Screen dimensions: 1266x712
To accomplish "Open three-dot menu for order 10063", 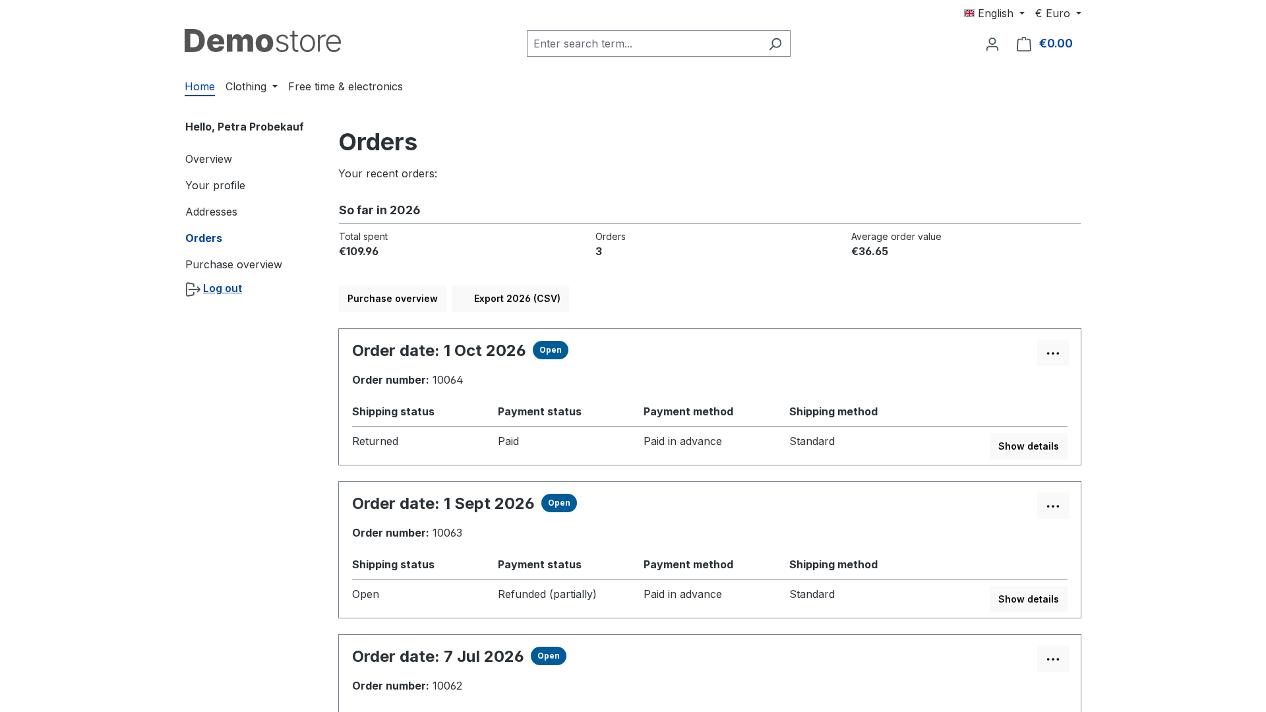I will pyautogui.click(x=1052, y=506).
